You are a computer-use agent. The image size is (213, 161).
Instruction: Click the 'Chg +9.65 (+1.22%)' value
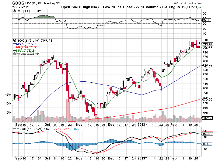184,7
